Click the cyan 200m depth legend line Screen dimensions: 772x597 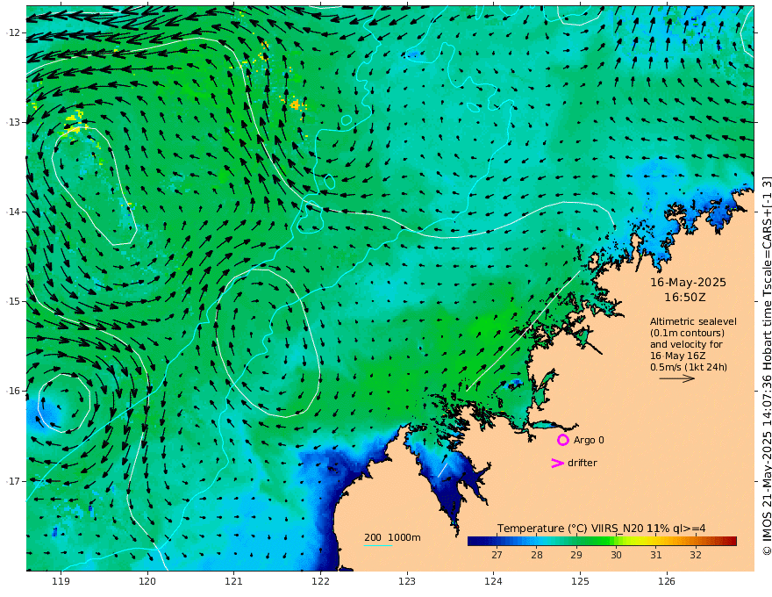tap(378, 545)
